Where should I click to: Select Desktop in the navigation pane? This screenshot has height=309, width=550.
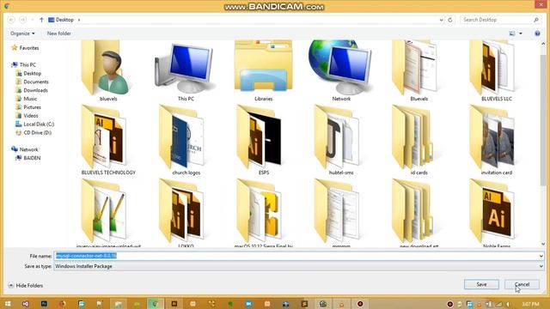28,73
